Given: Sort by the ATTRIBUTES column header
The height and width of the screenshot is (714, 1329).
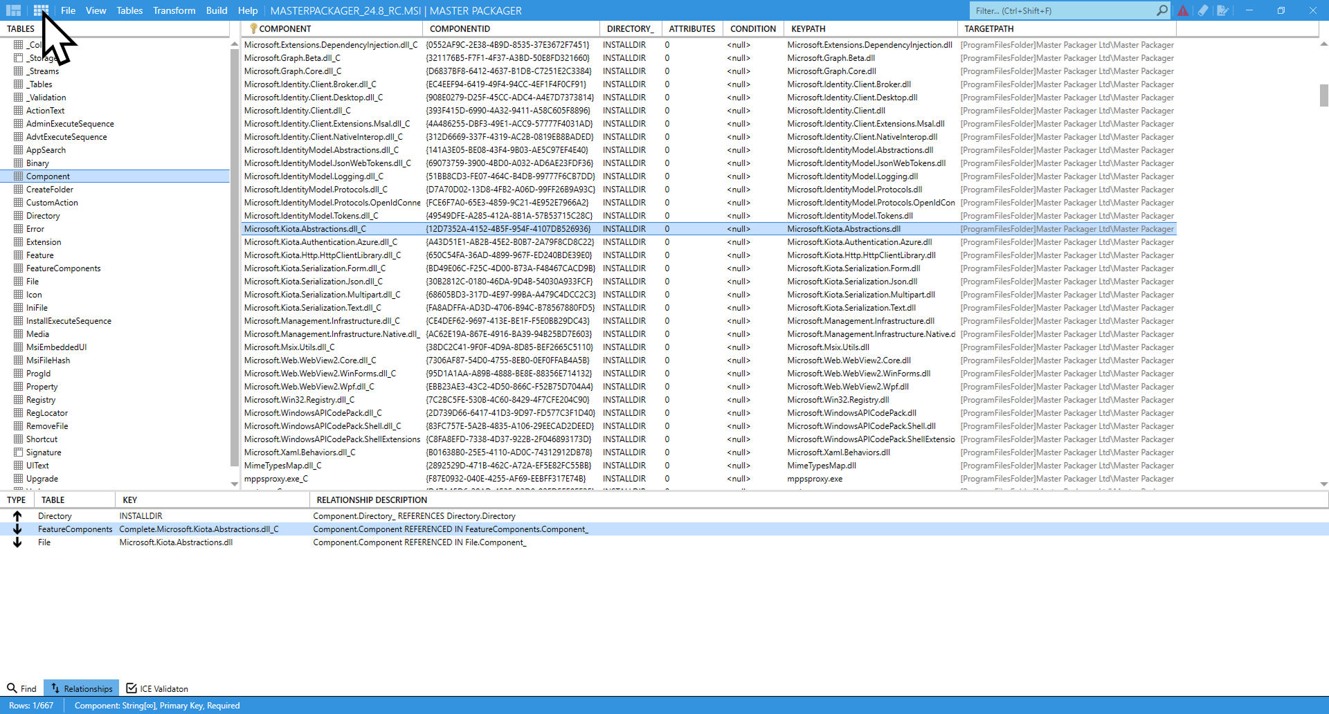Looking at the screenshot, I should (691, 28).
